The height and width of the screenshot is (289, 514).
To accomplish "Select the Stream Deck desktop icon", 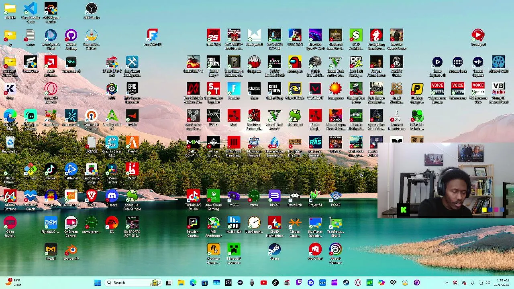I will coord(457,64).
